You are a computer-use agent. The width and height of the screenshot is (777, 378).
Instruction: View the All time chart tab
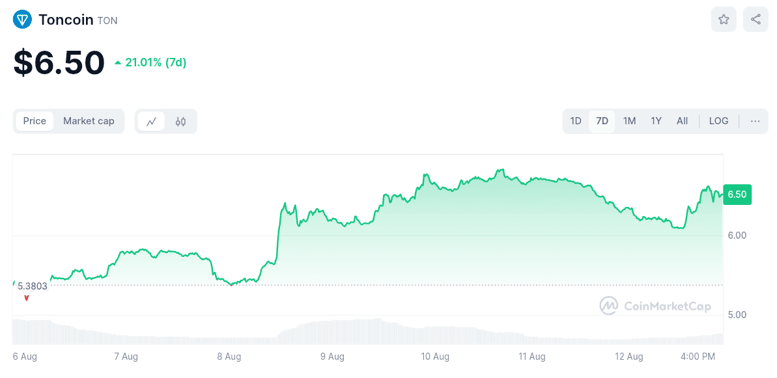(681, 121)
